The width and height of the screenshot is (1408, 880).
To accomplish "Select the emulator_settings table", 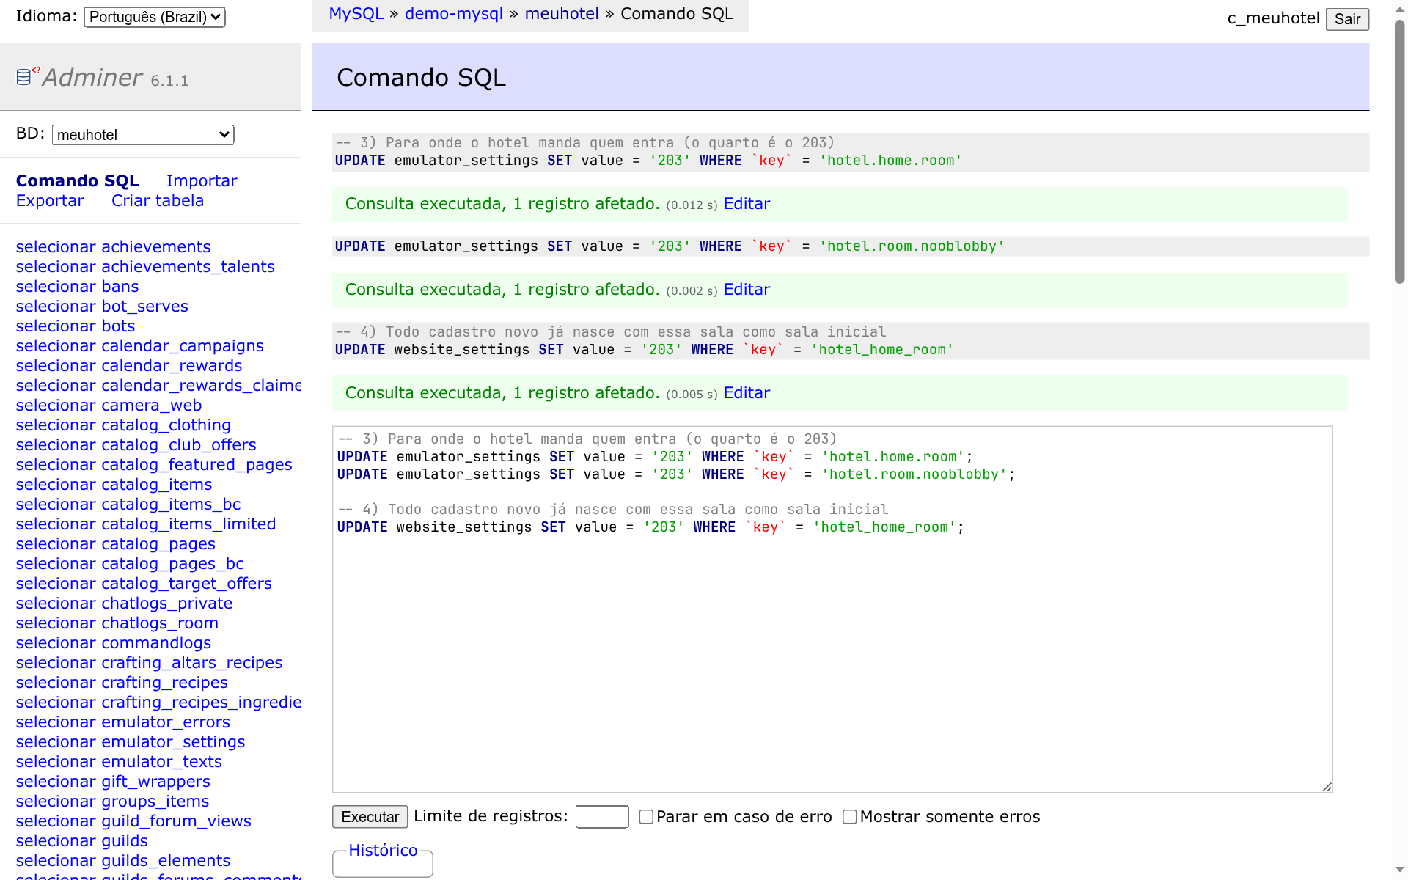I will 131,742.
